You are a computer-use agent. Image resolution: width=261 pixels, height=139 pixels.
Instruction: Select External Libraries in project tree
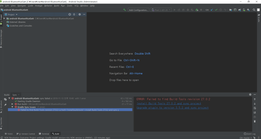click(16, 22)
